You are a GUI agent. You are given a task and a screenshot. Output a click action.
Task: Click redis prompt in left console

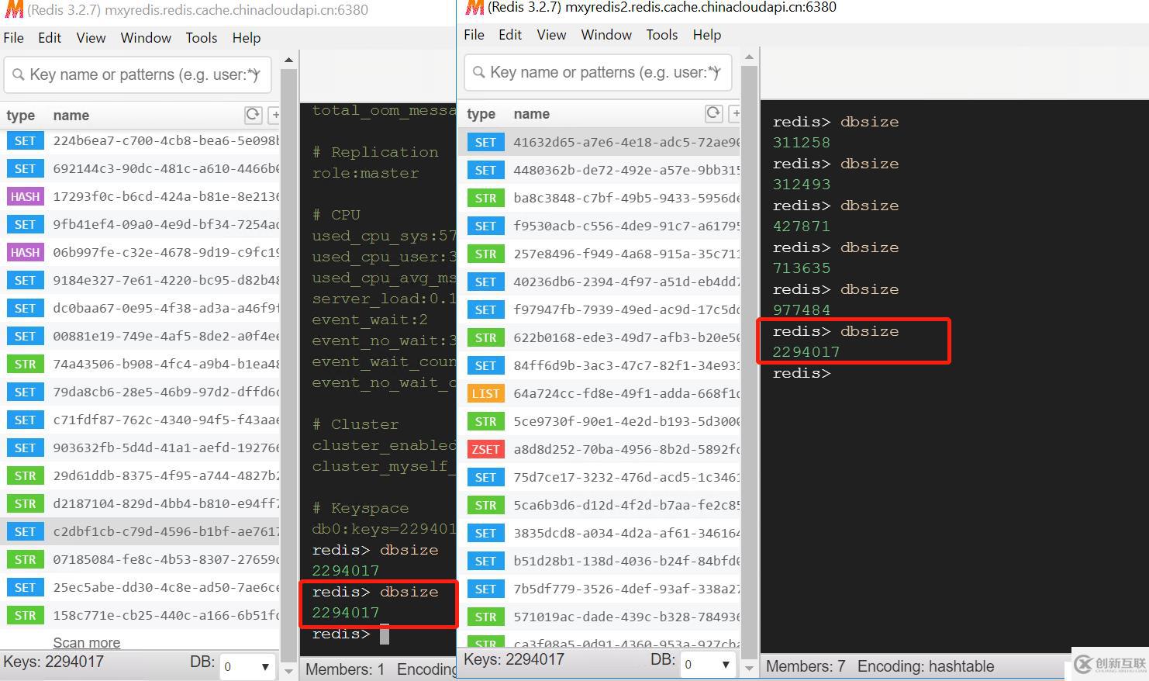pos(341,634)
